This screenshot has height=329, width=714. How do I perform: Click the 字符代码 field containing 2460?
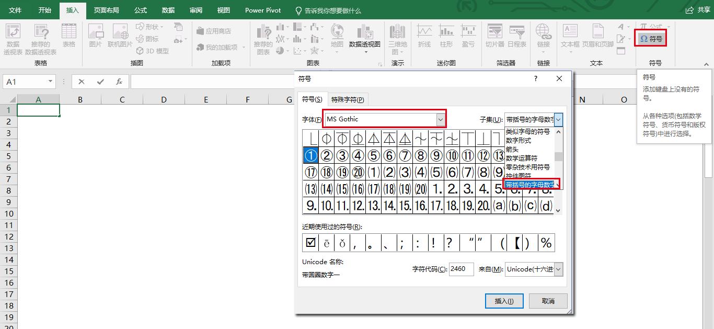pyautogui.click(x=460, y=269)
